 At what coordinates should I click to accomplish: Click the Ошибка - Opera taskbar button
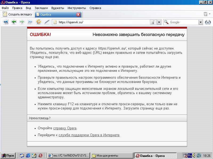(155, 156)
